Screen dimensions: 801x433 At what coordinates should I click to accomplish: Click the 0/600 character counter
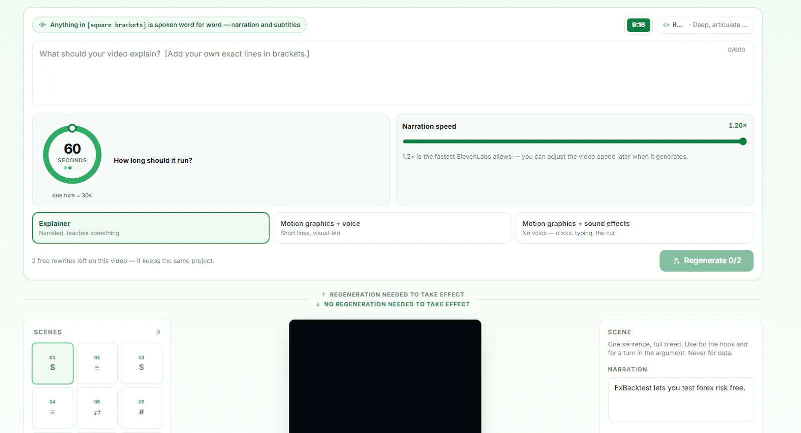(736, 50)
